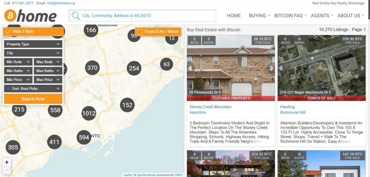Focus the City, Community, Address search field
Image resolution: width=370 pixels, height=177 pixels.
point(143,16)
